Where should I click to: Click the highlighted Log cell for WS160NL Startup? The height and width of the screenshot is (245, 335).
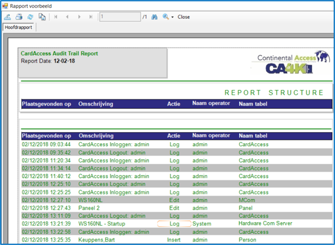coord(174,224)
